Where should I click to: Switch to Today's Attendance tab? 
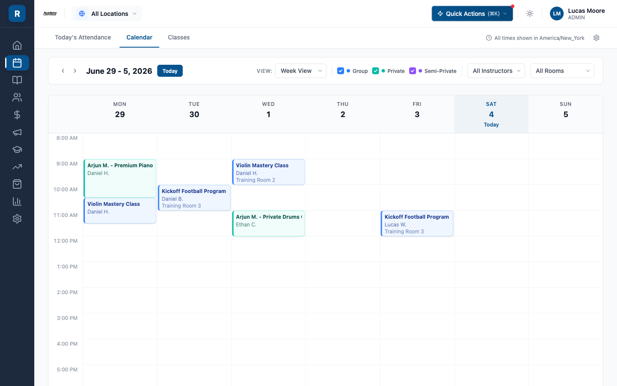(83, 37)
